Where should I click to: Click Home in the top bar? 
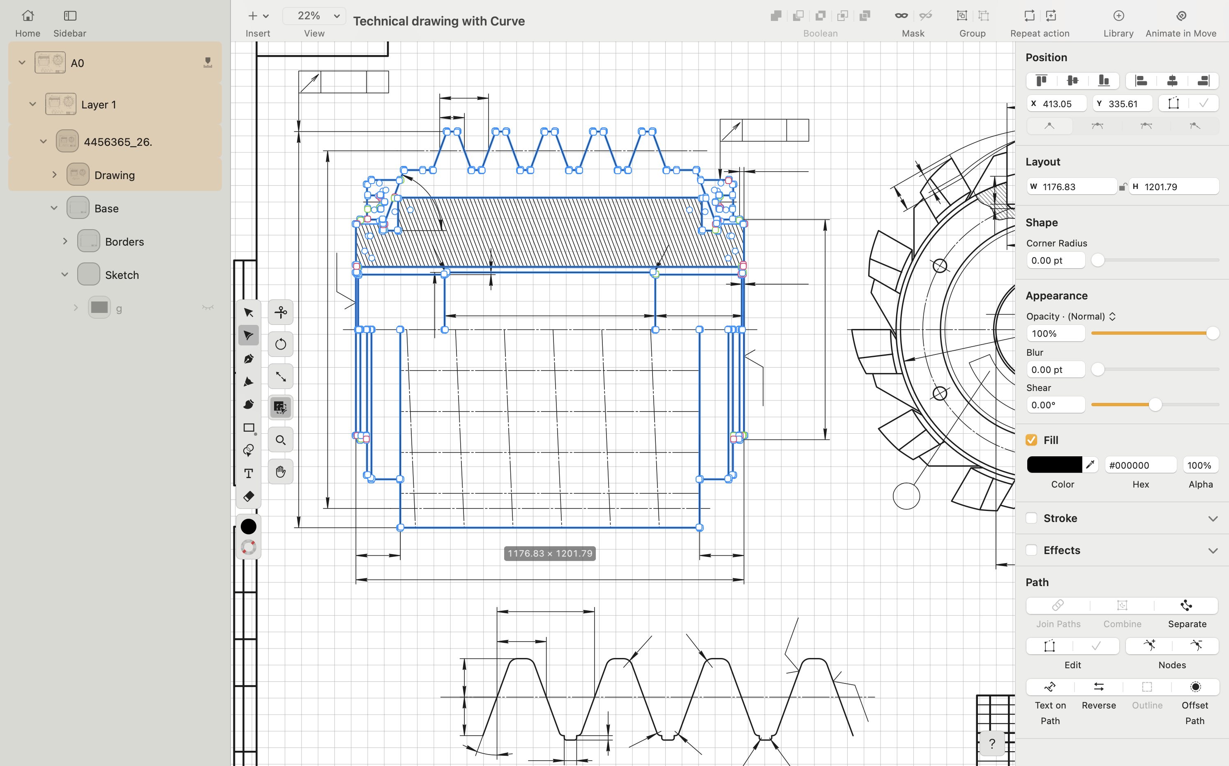coord(28,16)
